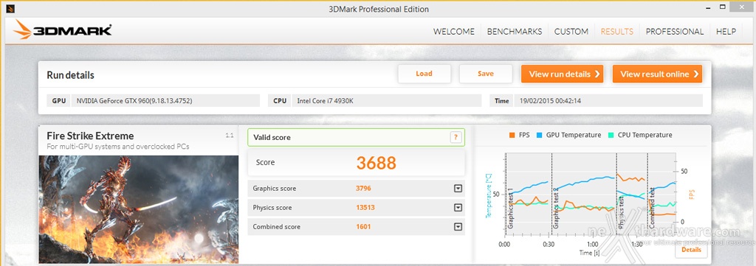Image resolution: width=756 pixels, height=266 pixels.
Task: Click View result online button
Action: click(657, 74)
